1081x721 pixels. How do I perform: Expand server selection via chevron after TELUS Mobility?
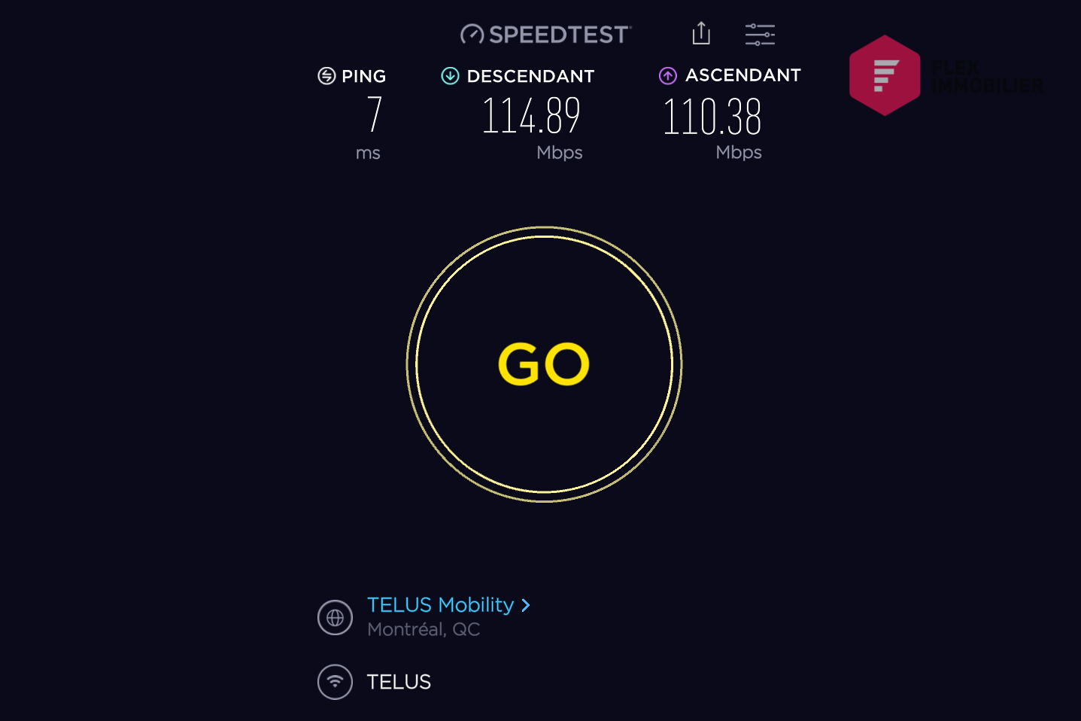click(526, 605)
